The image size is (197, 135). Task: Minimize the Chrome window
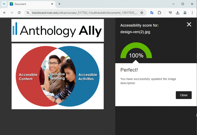point(173,4)
